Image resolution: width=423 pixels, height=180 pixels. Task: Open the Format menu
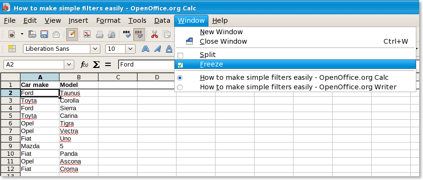(x=108, y=20)
